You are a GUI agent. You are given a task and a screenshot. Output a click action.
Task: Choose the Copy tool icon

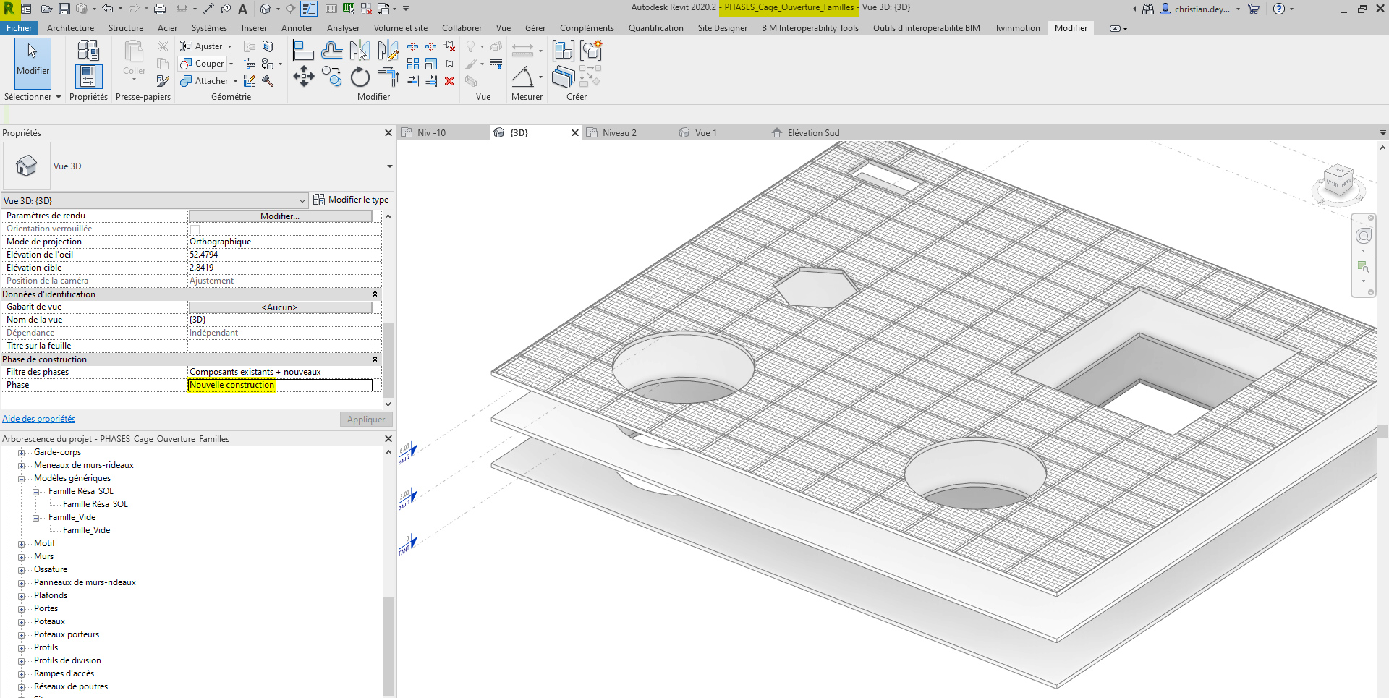point(332,77)
